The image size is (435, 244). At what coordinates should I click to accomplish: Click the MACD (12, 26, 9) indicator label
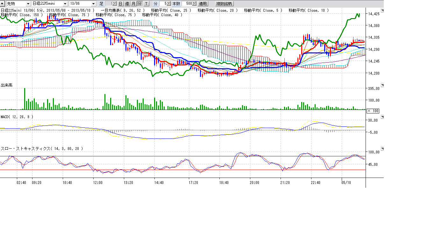[17, 117]
